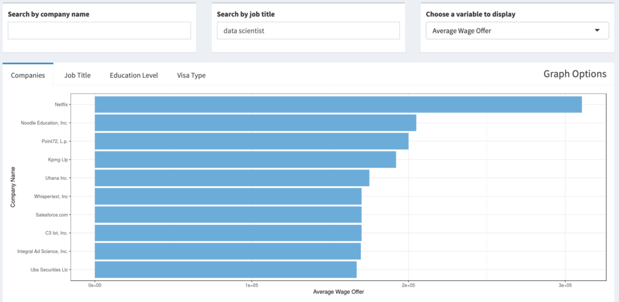This screenshot has height=302, width=619.
Task: Click the 'Ubs Securities Llc' axis label
Action: [x=50, y=269]
